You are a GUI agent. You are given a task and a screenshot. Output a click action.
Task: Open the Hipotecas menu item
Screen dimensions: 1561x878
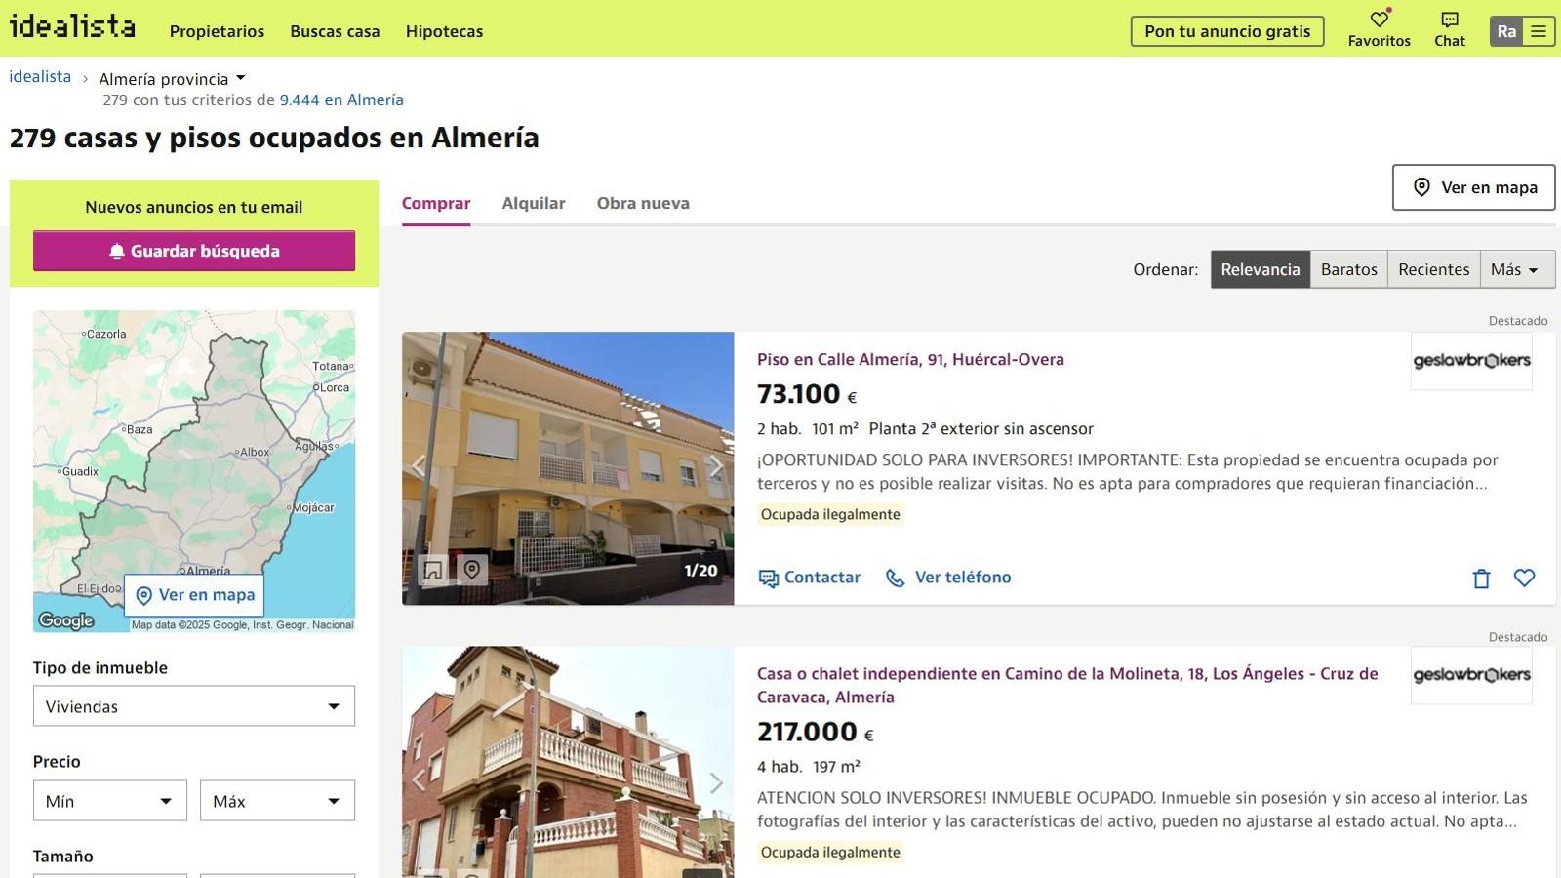pos(444,31)
